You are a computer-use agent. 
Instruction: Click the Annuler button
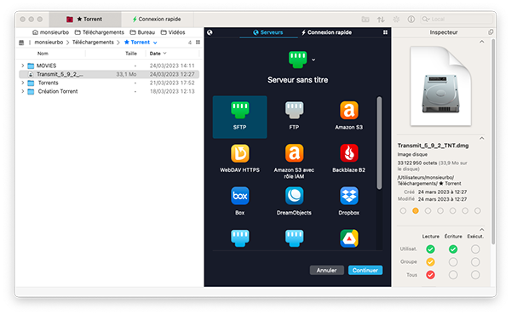coord(326,270)
